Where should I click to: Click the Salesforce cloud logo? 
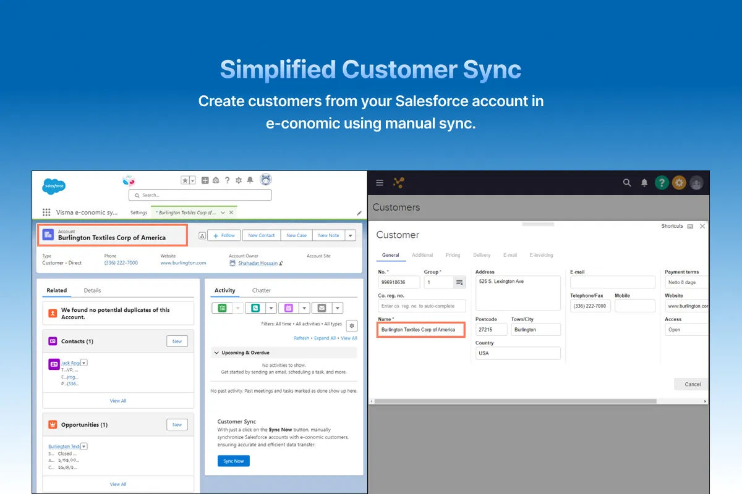coord(54,185)
